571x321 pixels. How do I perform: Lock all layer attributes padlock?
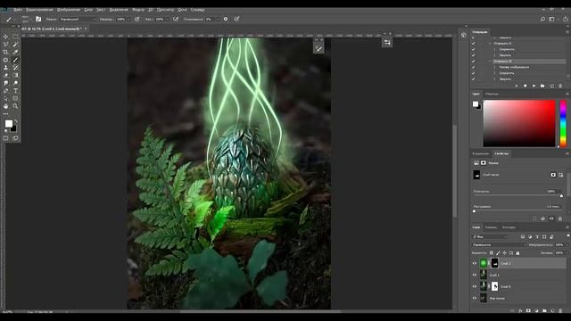click(x=517, y=253)
